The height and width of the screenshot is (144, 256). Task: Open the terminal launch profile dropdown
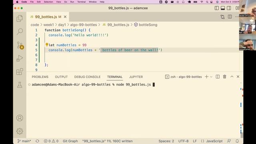pyautogui.click(x=211, y=77)
